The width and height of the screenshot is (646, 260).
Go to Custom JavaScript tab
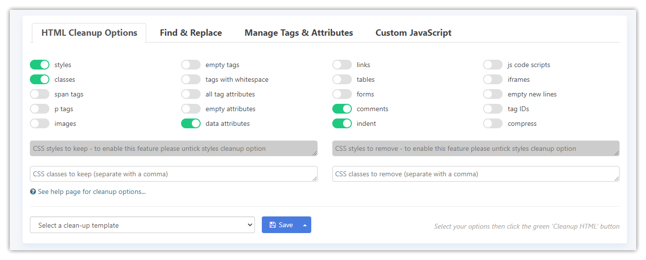[x=413, y=33]
